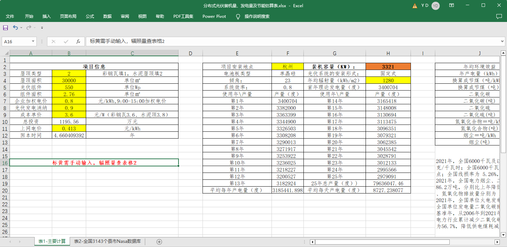Switch to sheet 表1-主要计算
The image size is (507, 247).
pyautogui.click(x=52, y=242)
